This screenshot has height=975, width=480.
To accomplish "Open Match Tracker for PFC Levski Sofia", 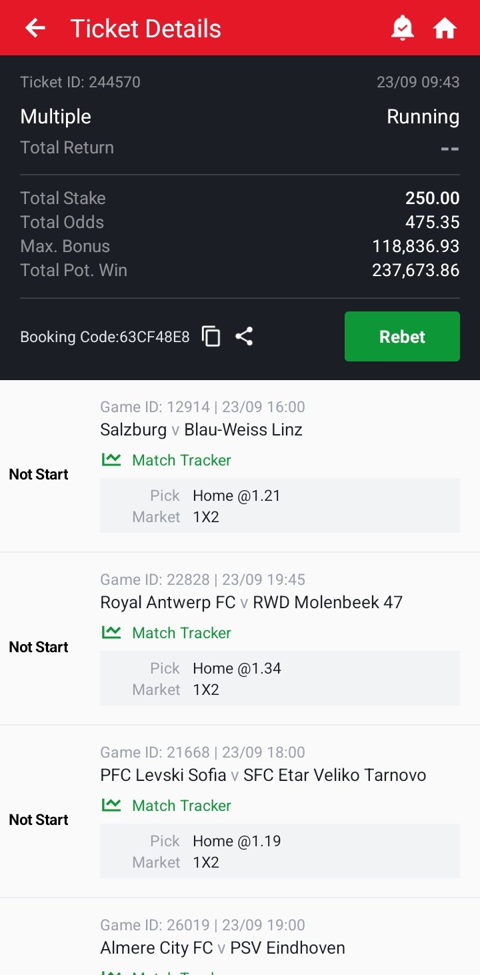I will click(x=181, y=806).
